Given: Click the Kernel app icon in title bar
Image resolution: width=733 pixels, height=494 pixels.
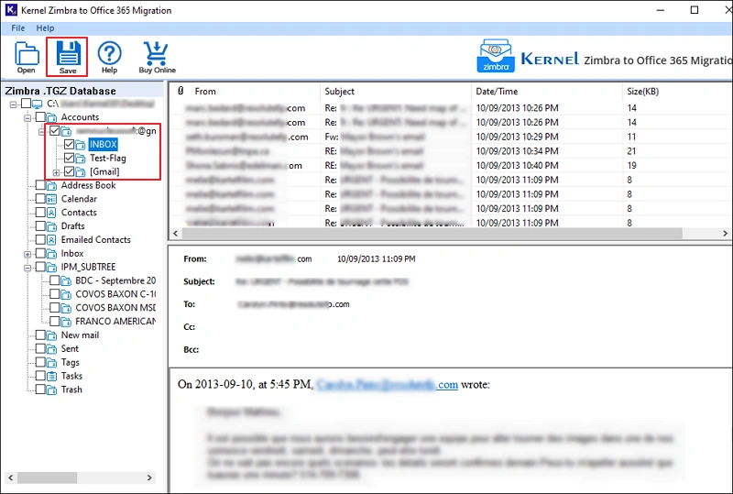Looking at the screenshot, I should (x=11, y=10).
